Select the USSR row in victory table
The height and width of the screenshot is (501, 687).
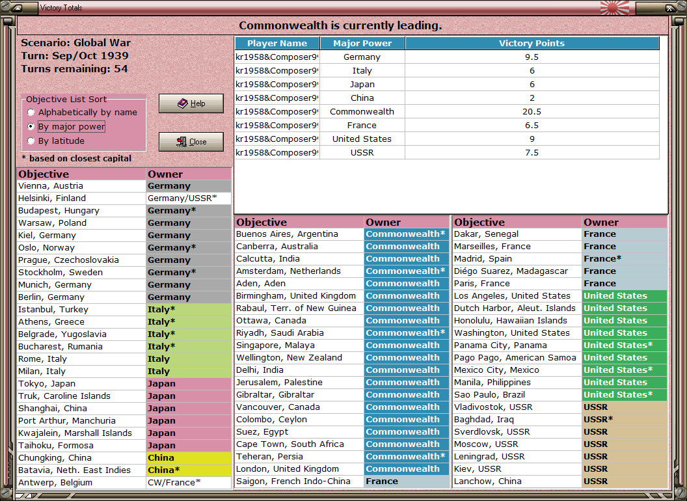tap(447, 152)
